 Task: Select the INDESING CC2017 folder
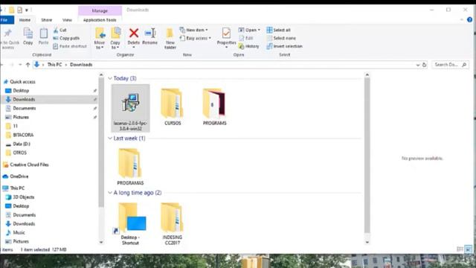(x=172, y=223)
